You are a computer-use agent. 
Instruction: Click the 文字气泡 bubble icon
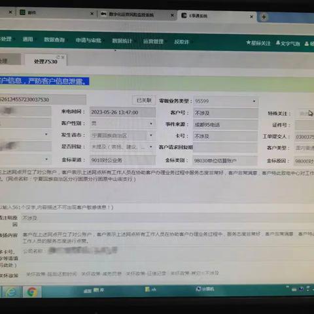(278, 43)
